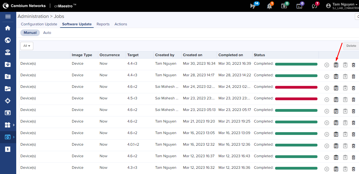Open the alarms bell notification icon

click(x=269, y=6)
